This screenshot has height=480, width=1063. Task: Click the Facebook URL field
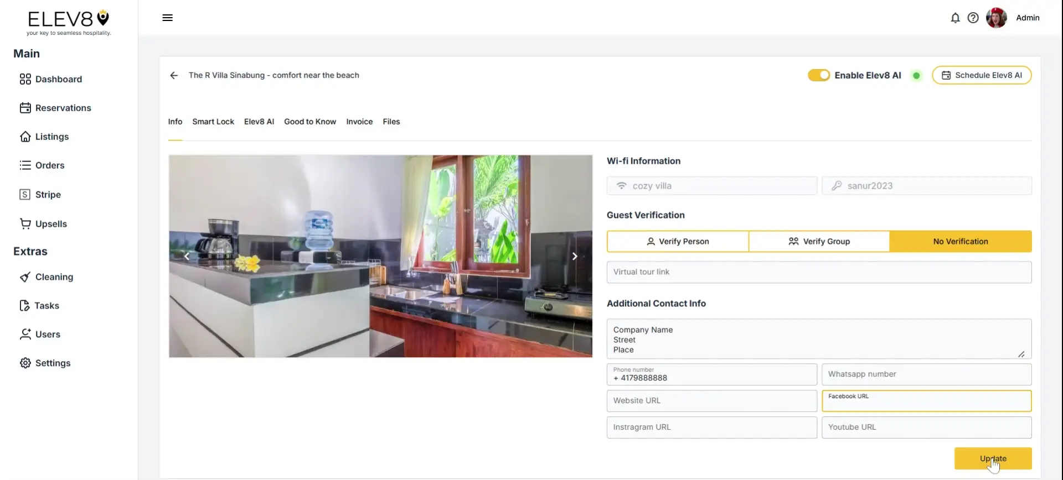click(926, 401)
